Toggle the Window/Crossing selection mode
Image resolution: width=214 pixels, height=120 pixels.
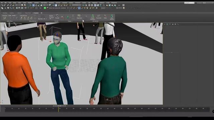tap(30, 5)
